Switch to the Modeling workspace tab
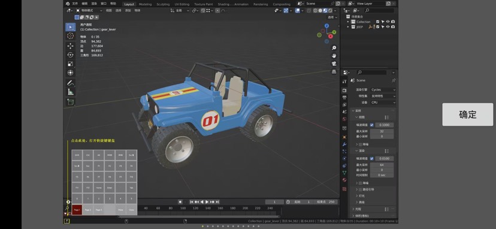The height and width of the screenshot is (229, 496). click(x=145, y=4)
